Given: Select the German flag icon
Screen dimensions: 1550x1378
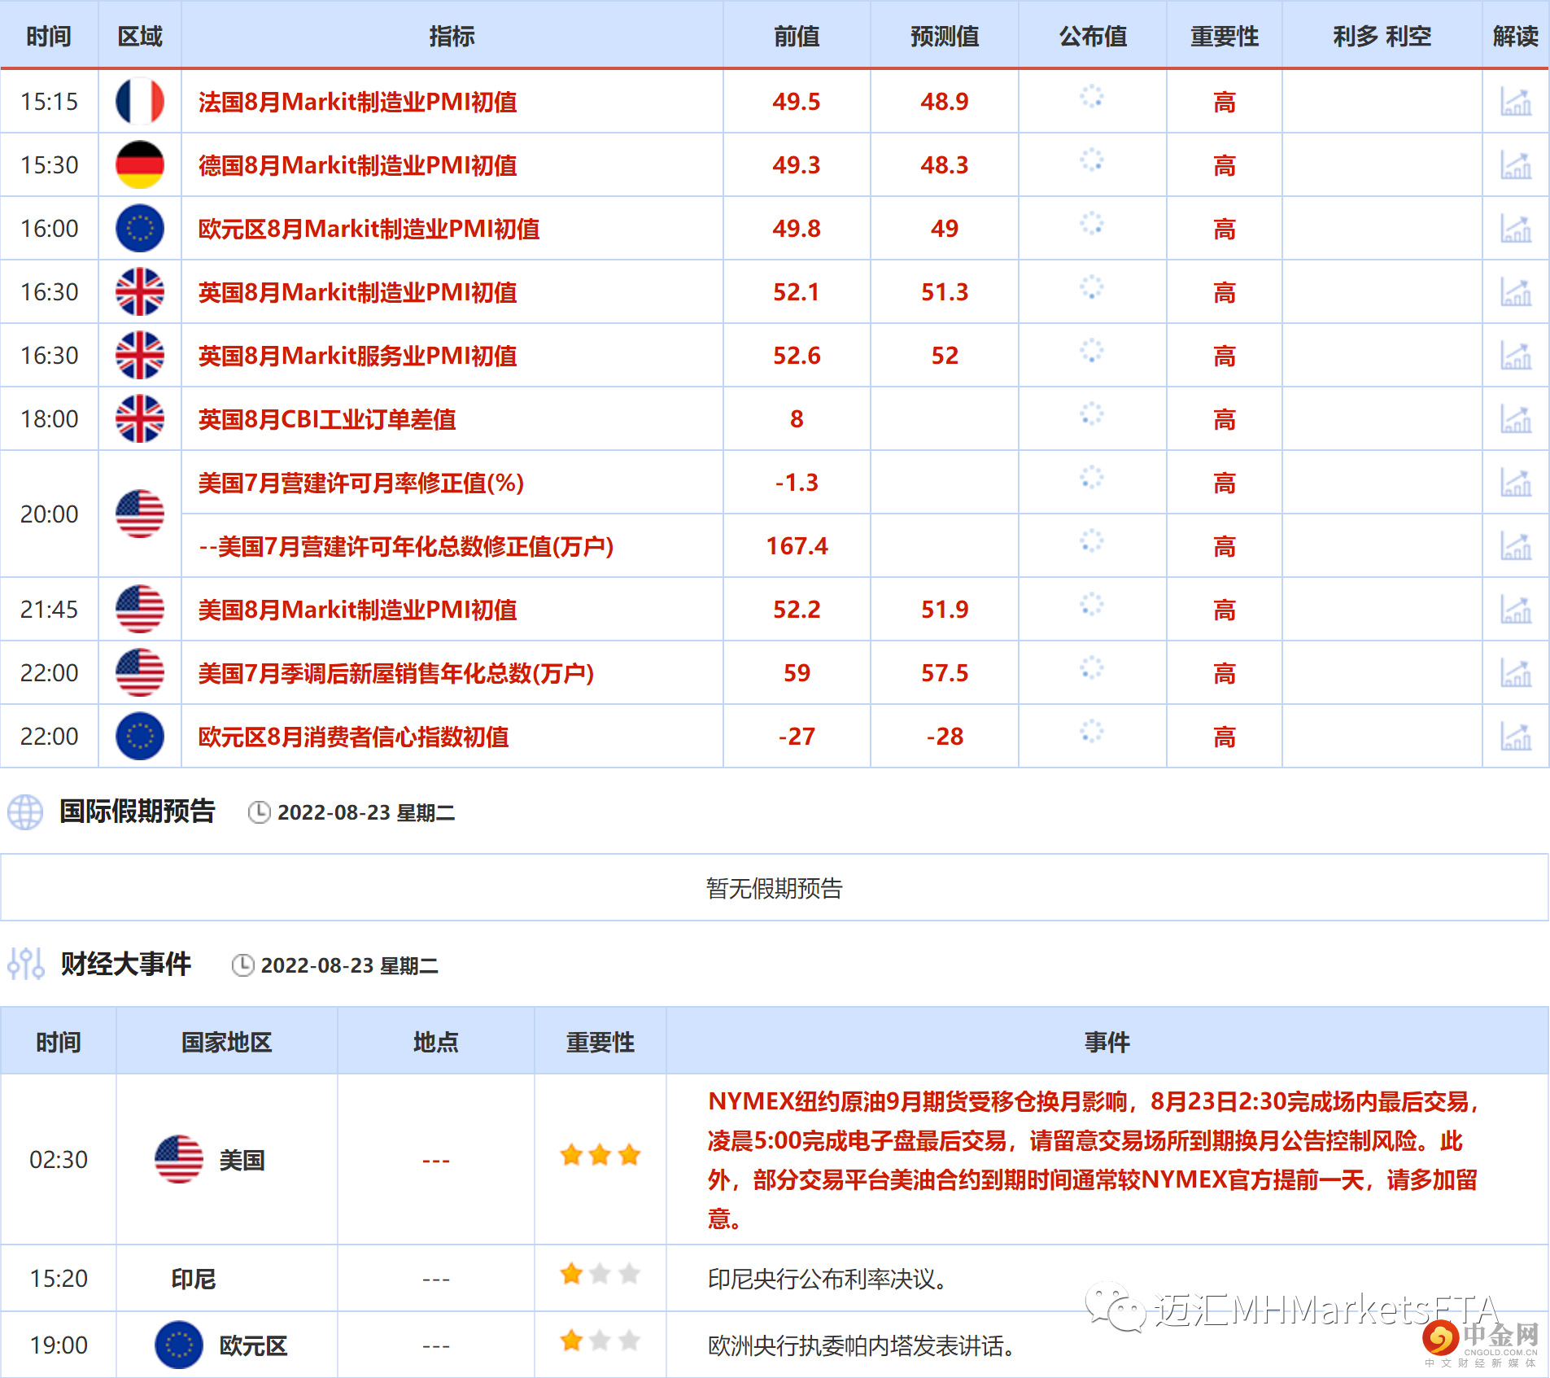Looking at the screenshot, I should point(139,164).
